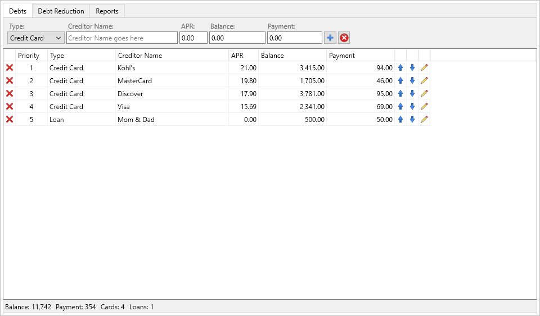Move Mom & Dad loan down in priority
This screenshot has height=316, width=540.
click(x=412, y=119)
